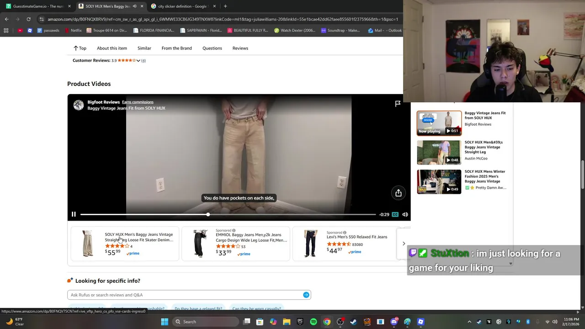Open the Netflix bookmark
This screenshot has height=329, width=585.
pos(73,31)
